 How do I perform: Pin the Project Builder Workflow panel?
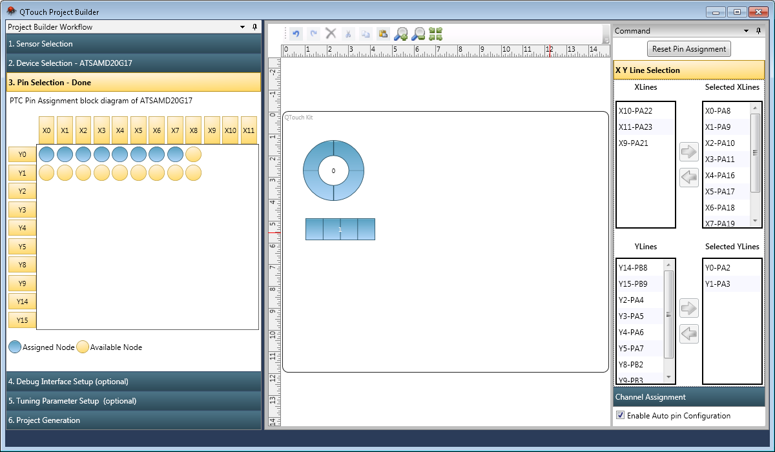pyautogui.click(x=254, y=27)
